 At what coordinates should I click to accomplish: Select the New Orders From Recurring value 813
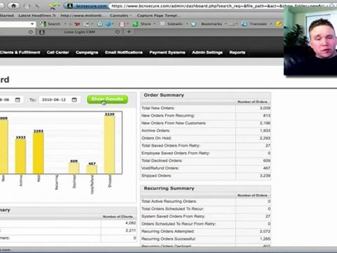267,116
